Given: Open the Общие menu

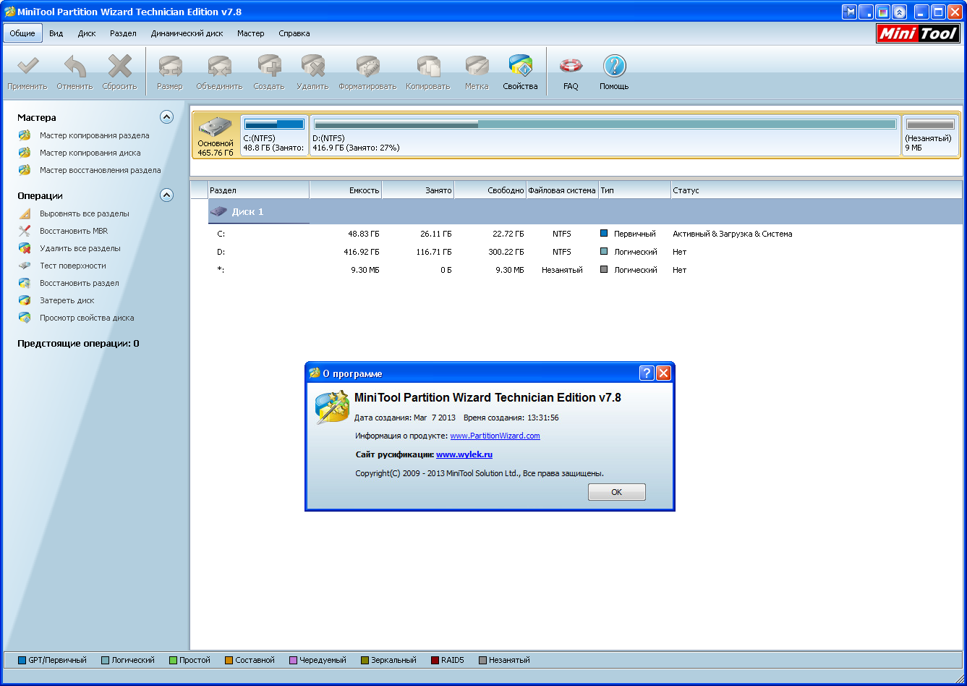Looking at the screenshot, I should pos(22,33).
